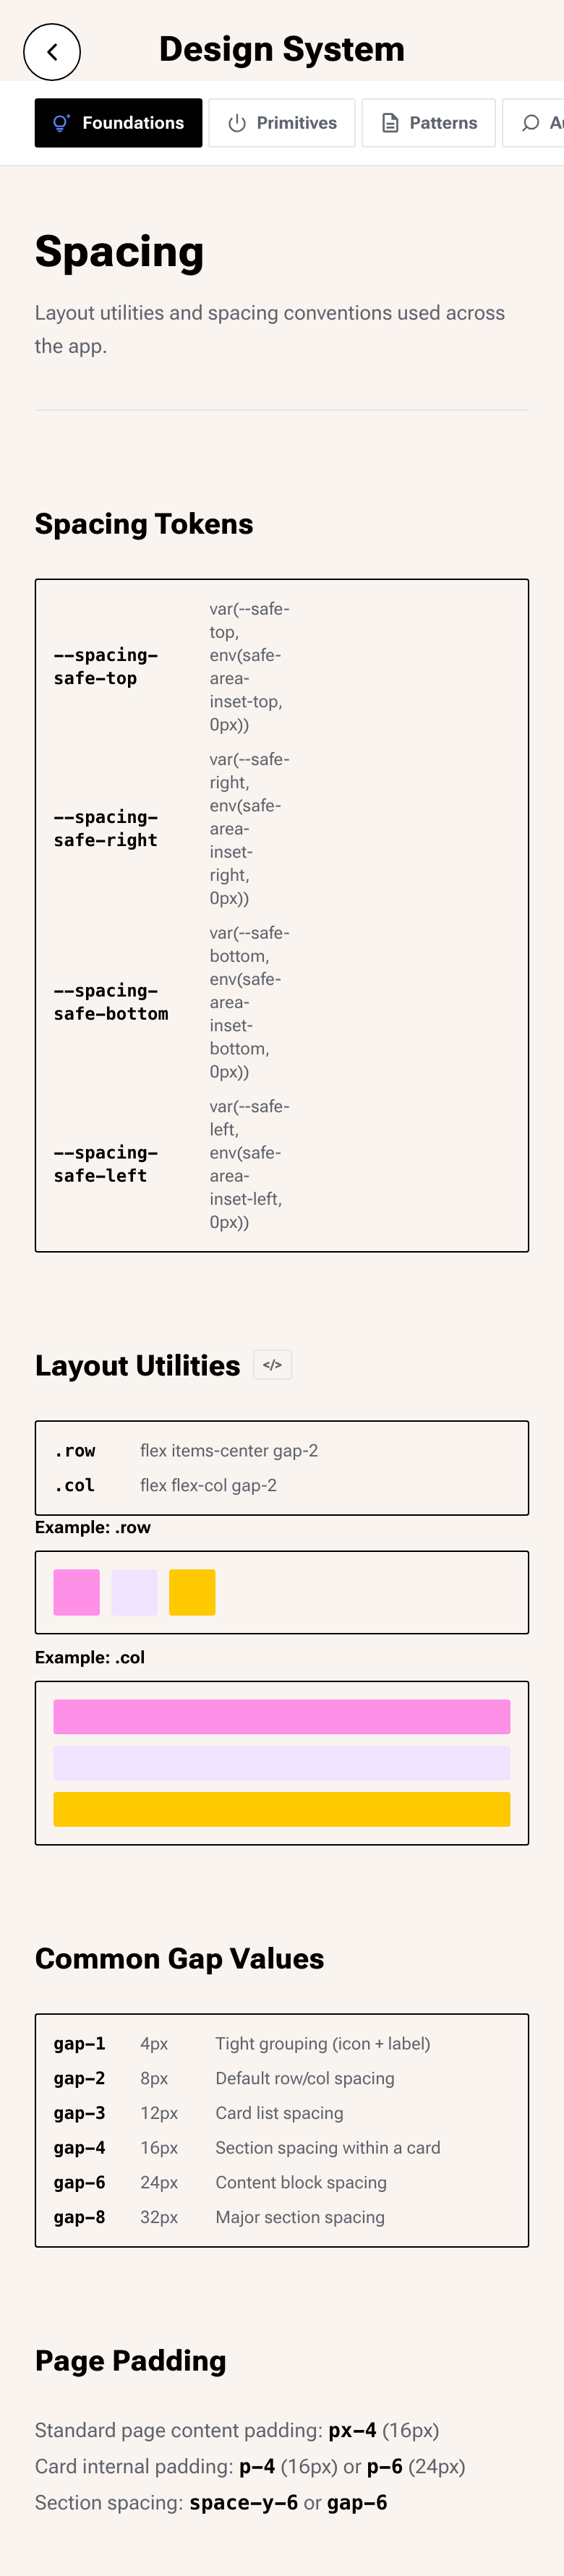Click the --spacing-safe-top token name
This screenshot has width=564, height=2576.
coord(106,666)
